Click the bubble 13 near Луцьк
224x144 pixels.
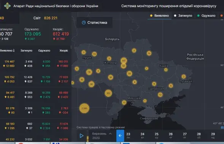(94, 54)
